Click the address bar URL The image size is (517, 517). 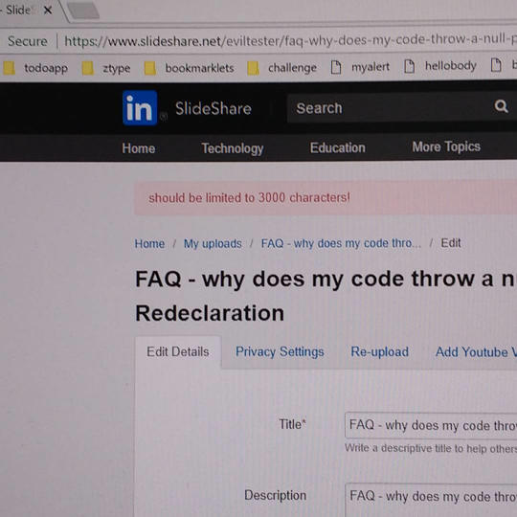click(x=290, y=40)
